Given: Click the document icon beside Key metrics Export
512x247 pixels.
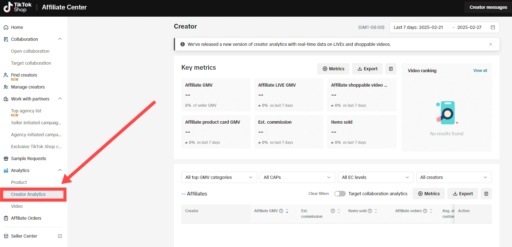Looking at the screenshot, I should click(x=391, y=69).
